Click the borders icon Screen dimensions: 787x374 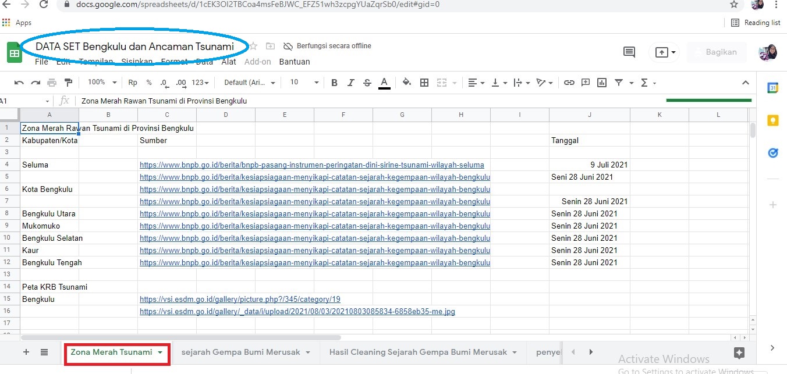424,83
